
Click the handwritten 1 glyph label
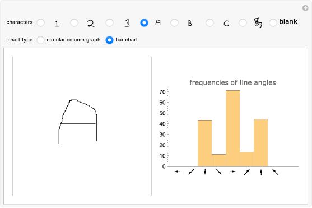click(x=57, y=24)
